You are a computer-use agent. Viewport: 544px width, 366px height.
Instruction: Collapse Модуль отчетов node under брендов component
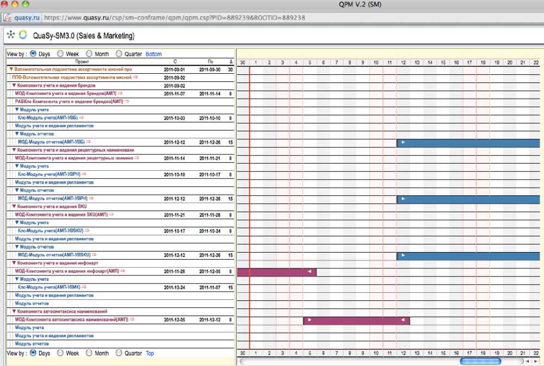click(17, 134)
